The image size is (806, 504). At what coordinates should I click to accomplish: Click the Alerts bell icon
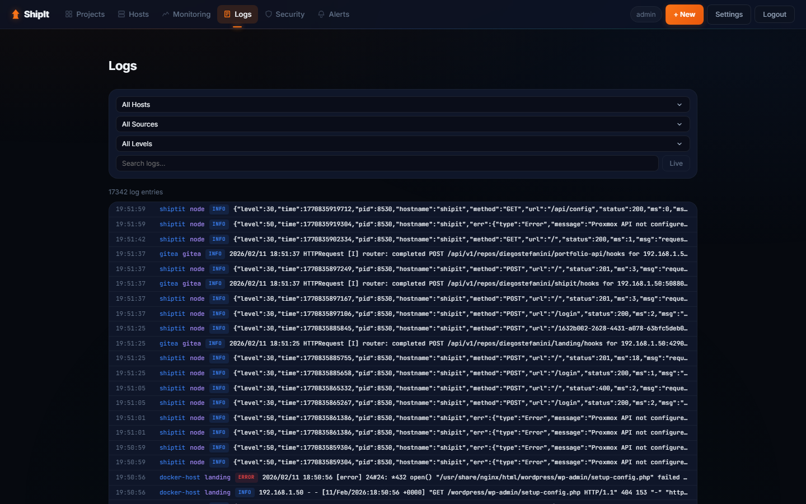321,15
